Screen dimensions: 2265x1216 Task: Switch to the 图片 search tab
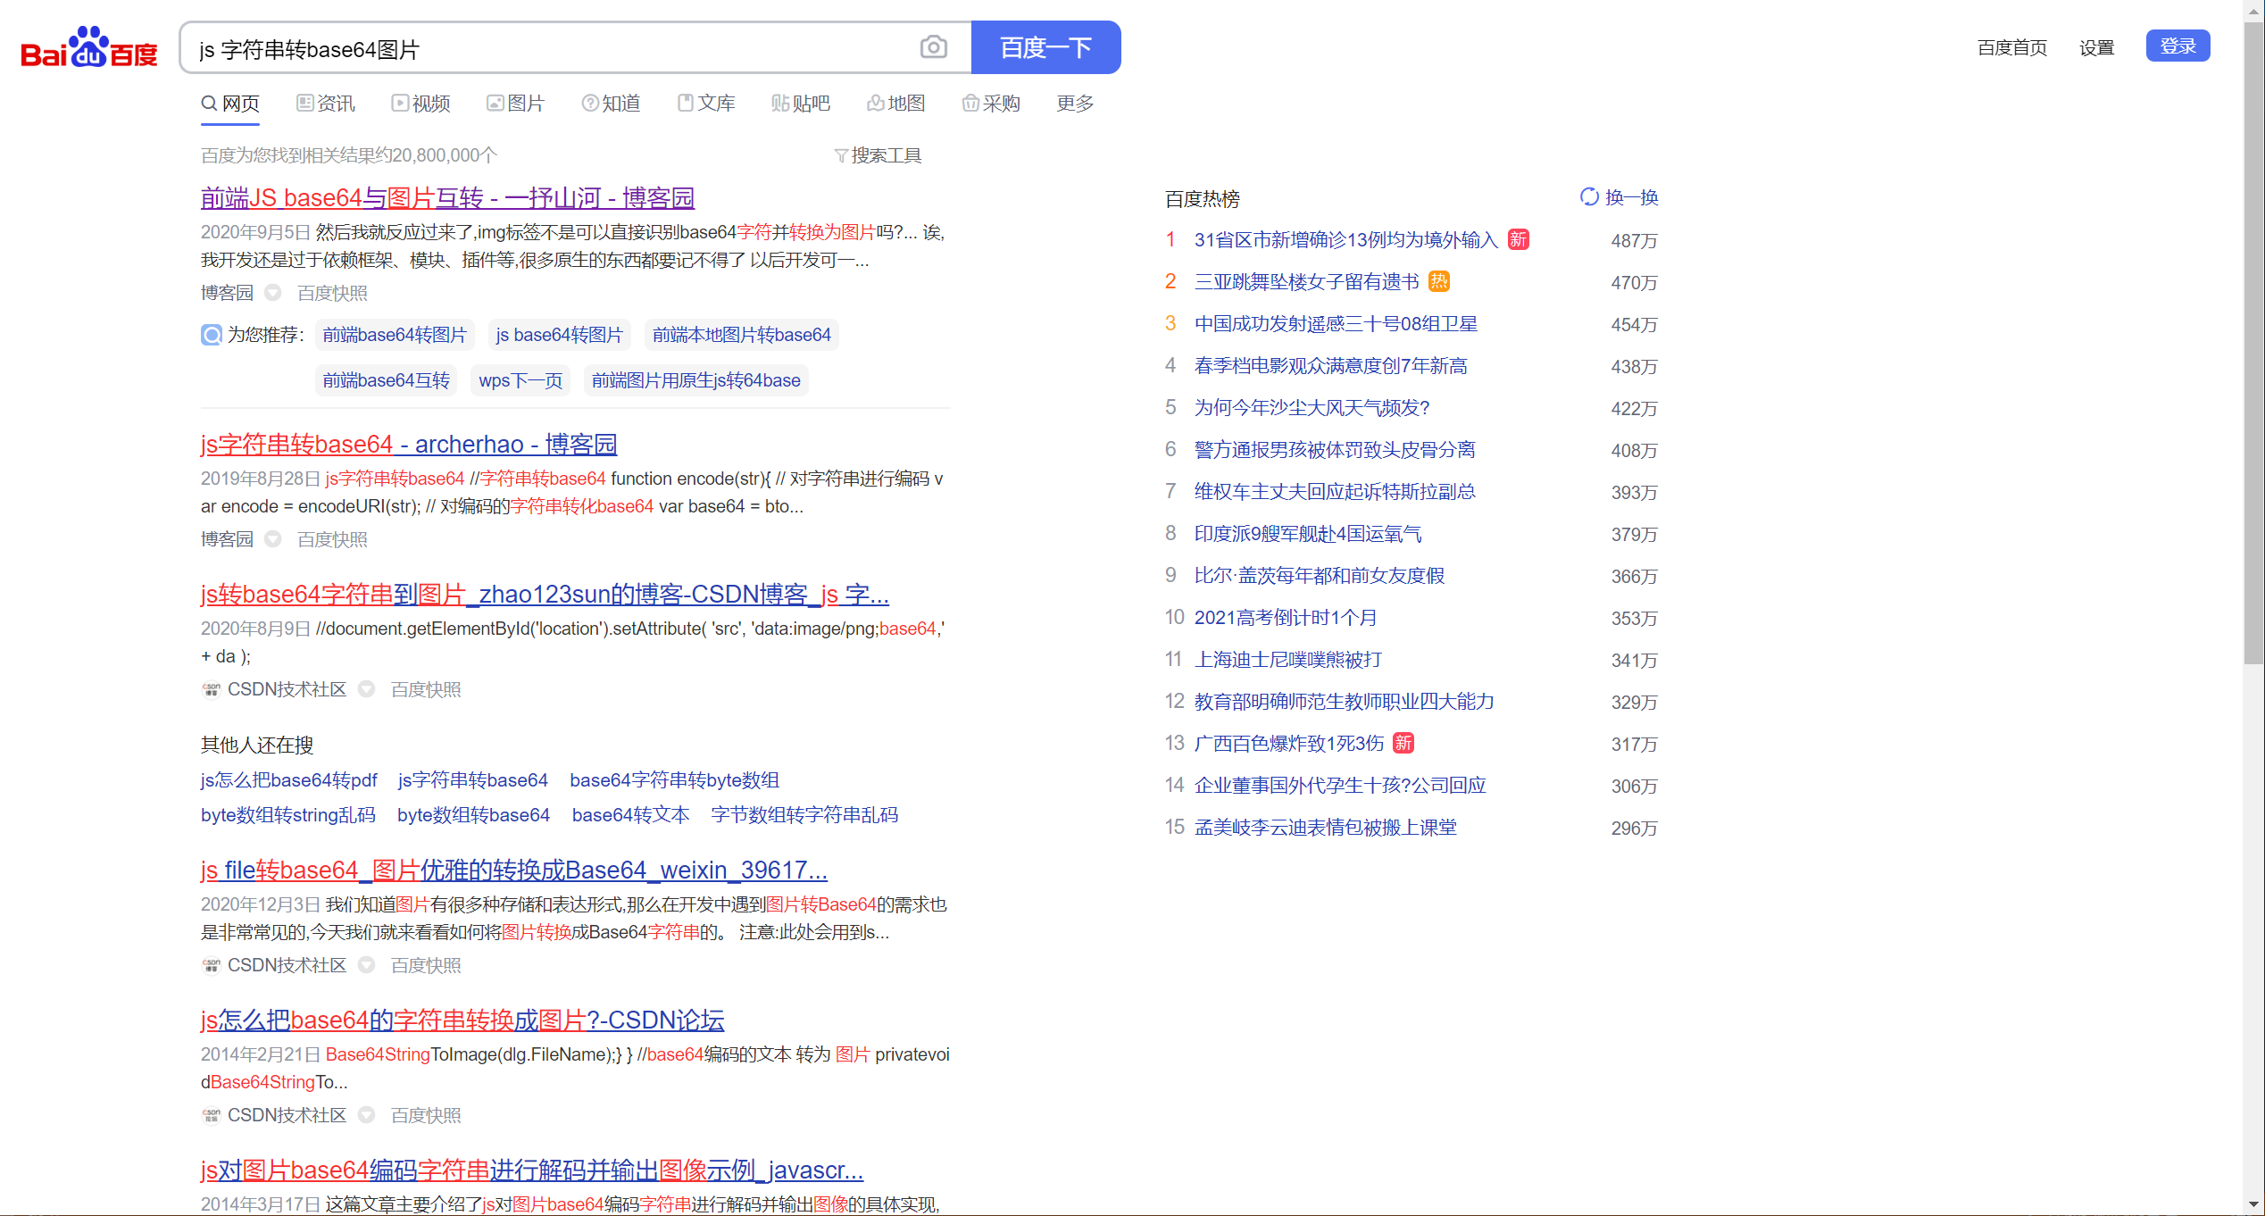point(515,104)
